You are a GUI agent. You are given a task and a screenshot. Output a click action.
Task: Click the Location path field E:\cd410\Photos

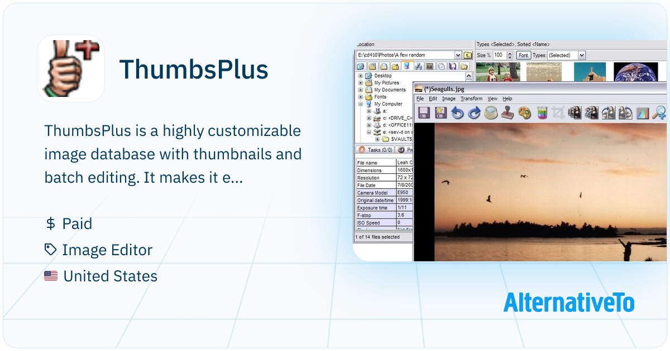tap(405, 55)
